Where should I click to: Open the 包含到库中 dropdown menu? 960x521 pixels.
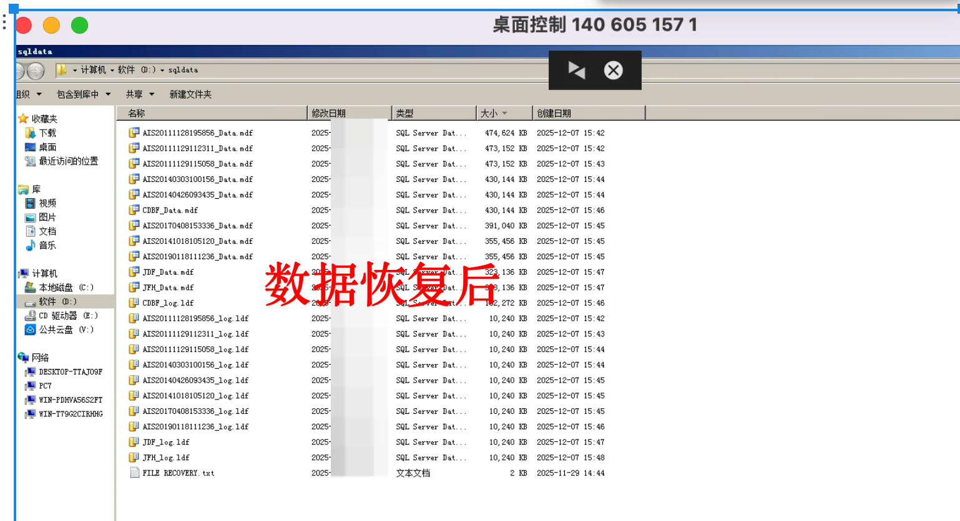point(83,94)
